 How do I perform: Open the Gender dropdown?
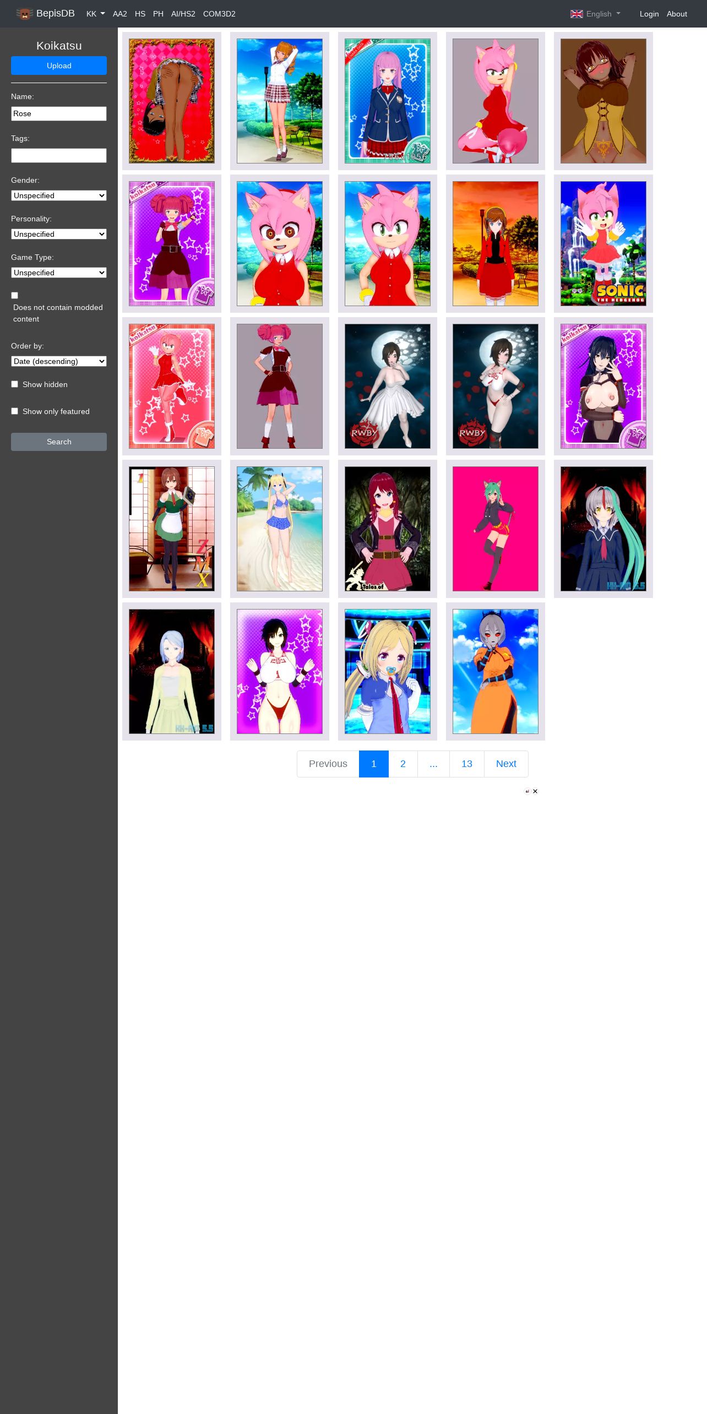pos(59,195)
